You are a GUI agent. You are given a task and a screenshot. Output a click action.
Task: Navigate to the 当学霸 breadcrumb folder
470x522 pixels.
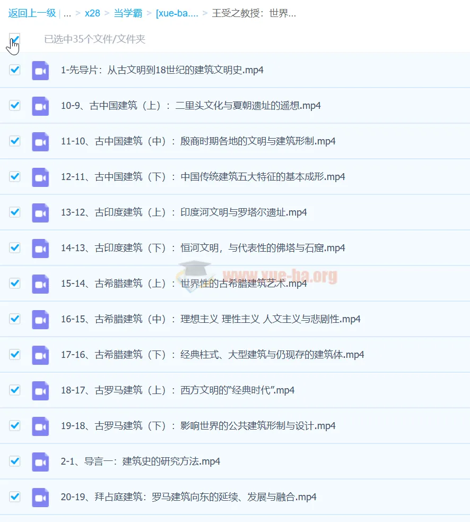tap(128, 13)
